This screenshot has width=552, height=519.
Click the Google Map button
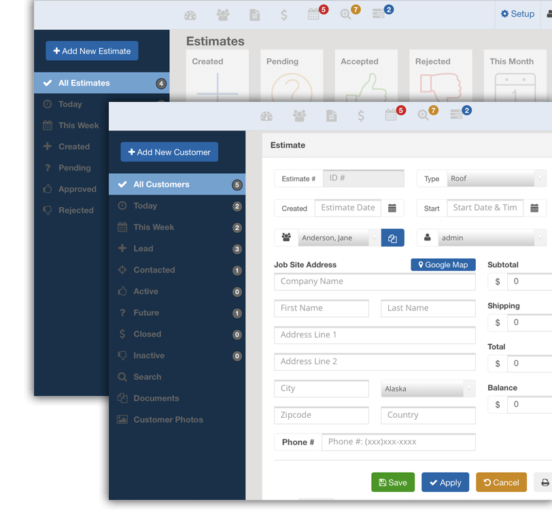click(x=443, y=265)
